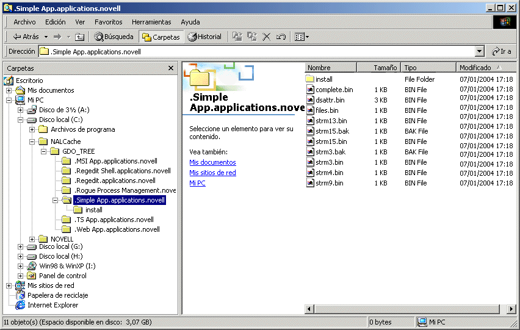Image resolution: width=520 pixels, height=330 pixels.
Task: Select the complete.bin file icon
Action: pyautogui.click(x=310, y=90)
